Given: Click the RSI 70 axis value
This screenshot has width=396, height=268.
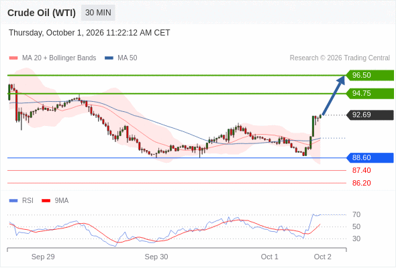Looking at the screenshot, I should coord(356,214).
